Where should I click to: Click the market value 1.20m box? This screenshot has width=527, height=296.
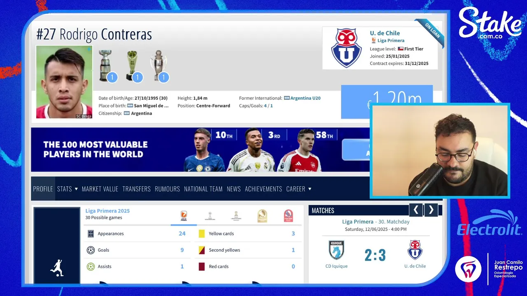(387, 102)
